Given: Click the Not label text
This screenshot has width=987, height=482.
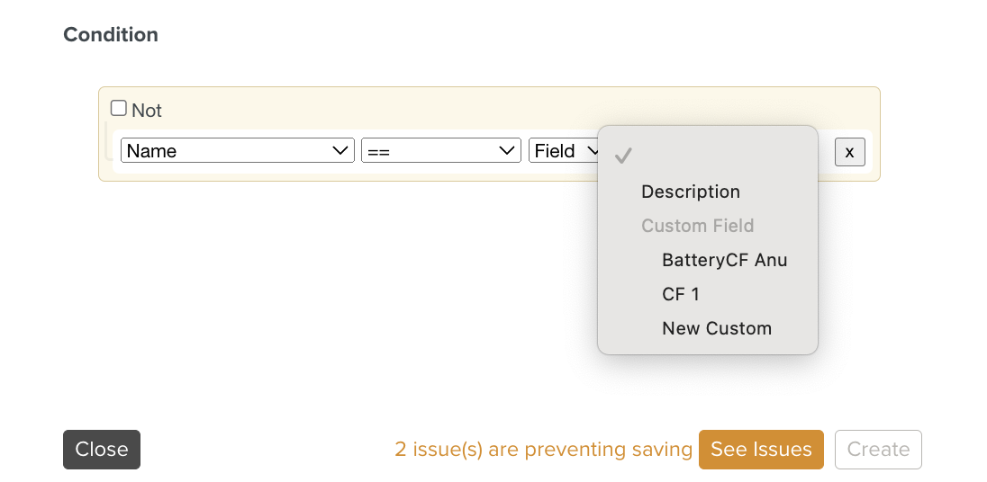Looking at the screenshot, I should click(147, 111).
